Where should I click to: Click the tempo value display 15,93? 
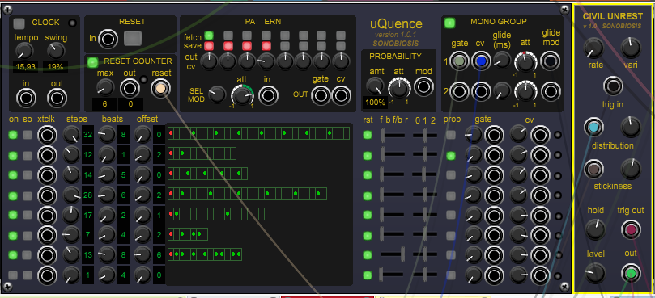coord(25,67)
